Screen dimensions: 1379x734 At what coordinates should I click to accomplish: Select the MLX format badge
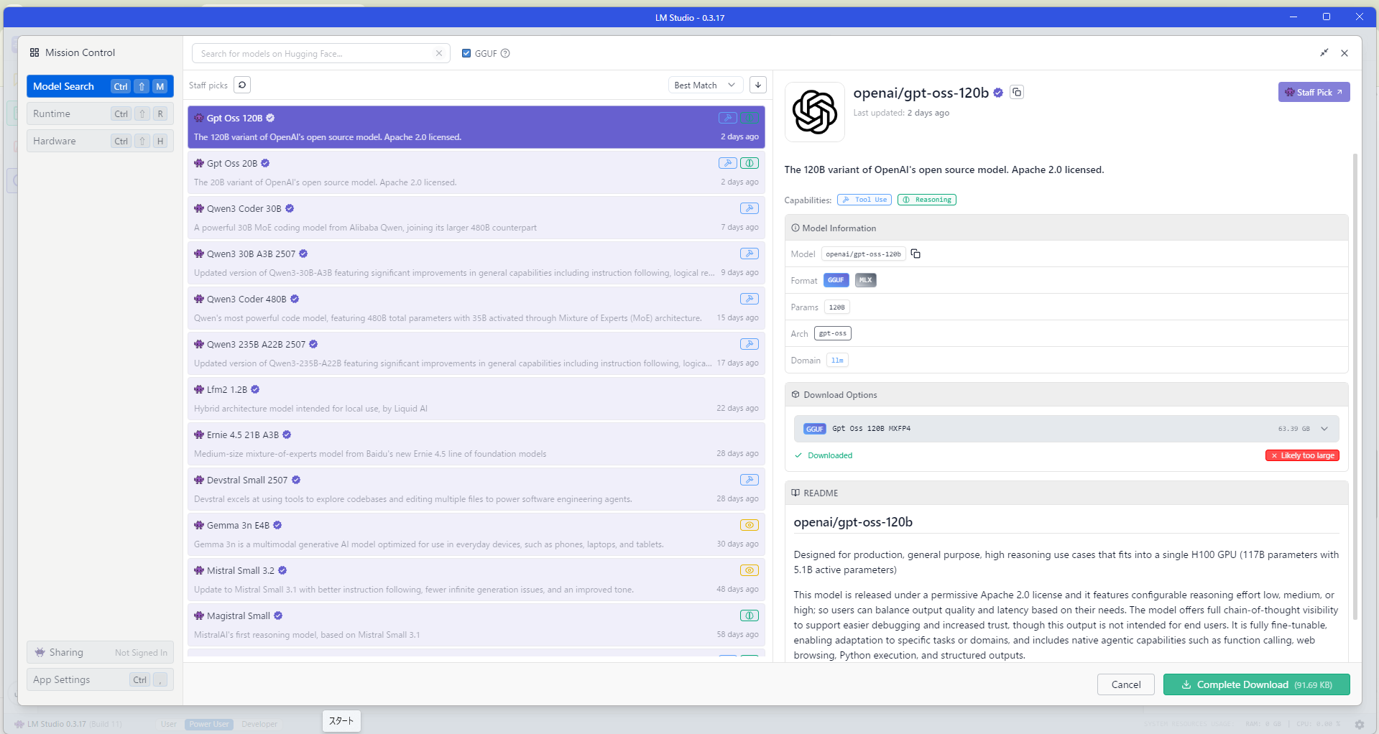pyautogui.click(x=865, y=280)
